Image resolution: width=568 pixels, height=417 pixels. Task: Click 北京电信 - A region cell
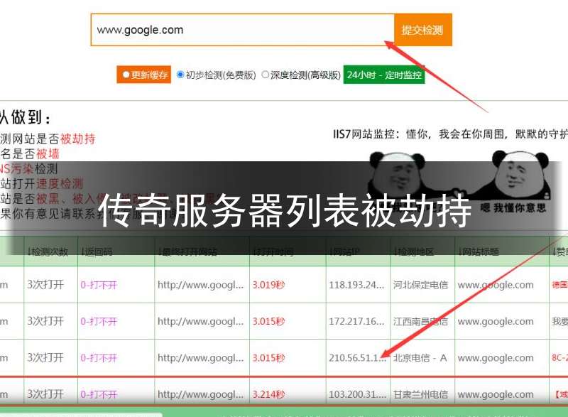pyautogui.click(x=420, y=357)
